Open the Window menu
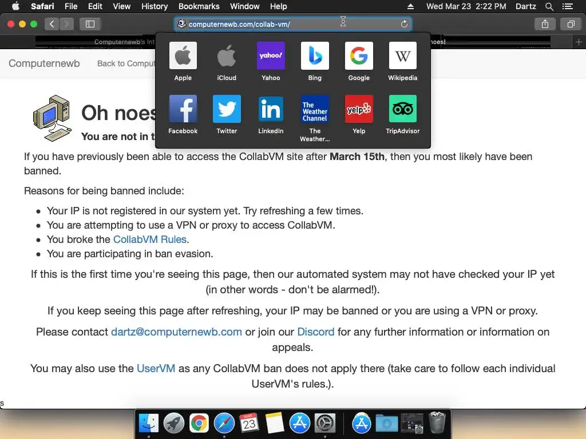 [244, 6]
